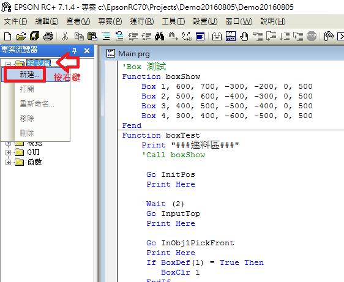Click the new file icon in toolbar
Screen dimensions: 344x282
(8, 36)
